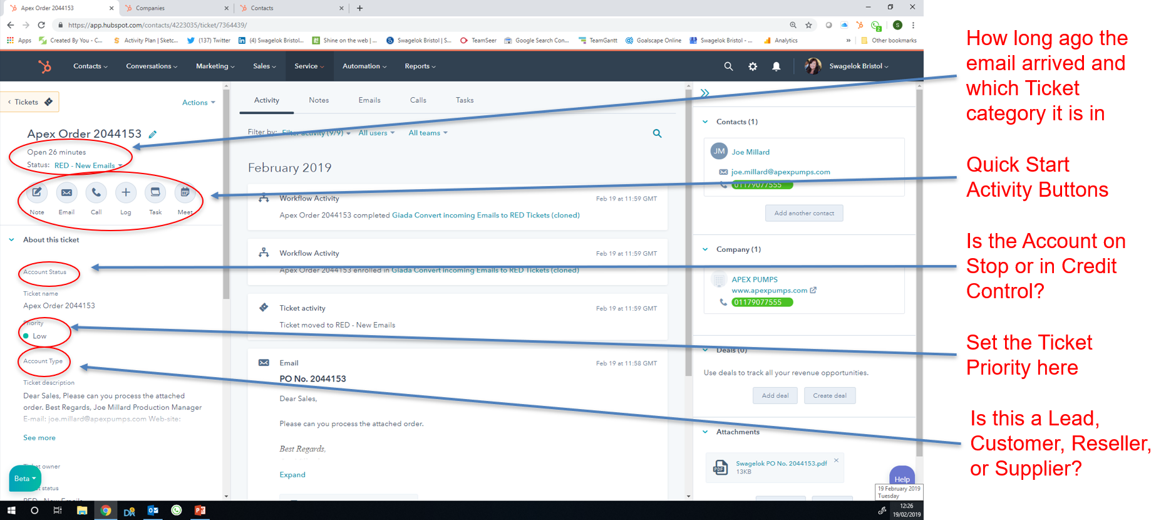This screenshot has width=1171, height=520.
Task: Open the Joe Millard contact link
Action: [751, 152]
